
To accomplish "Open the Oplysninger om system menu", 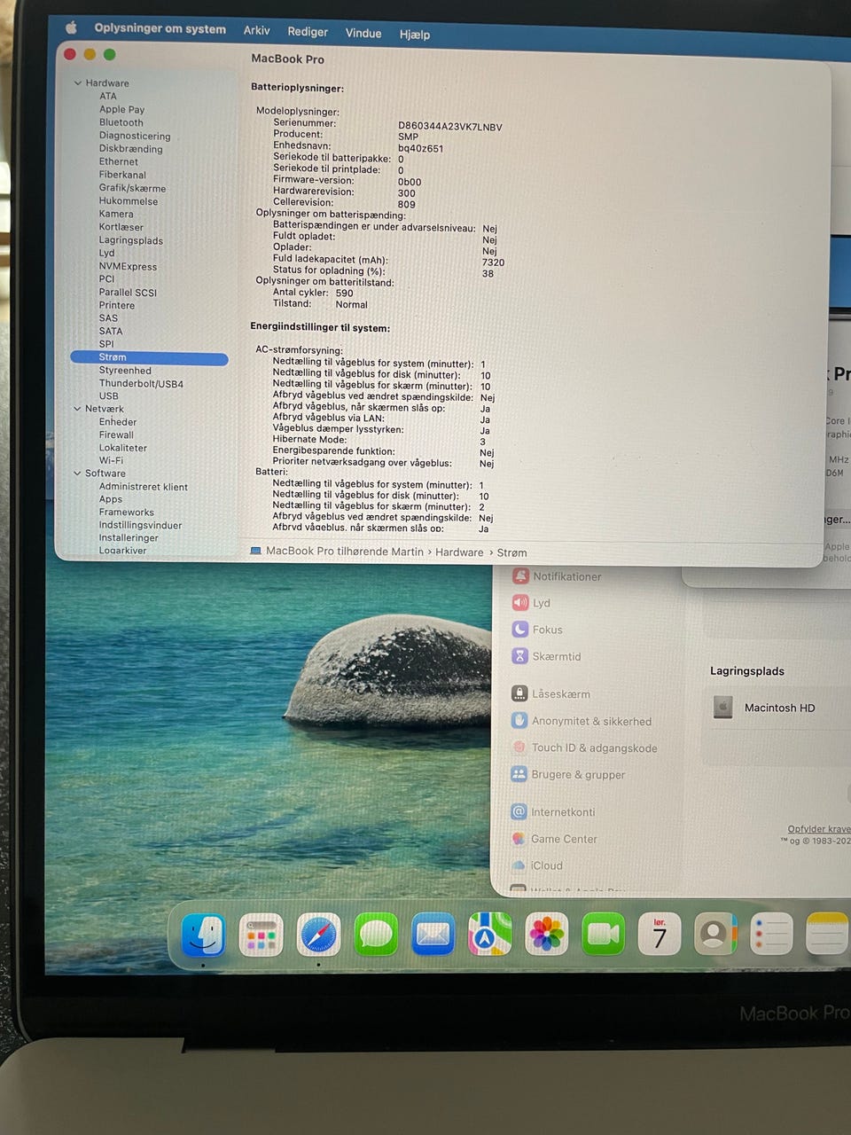I will 160,28.
